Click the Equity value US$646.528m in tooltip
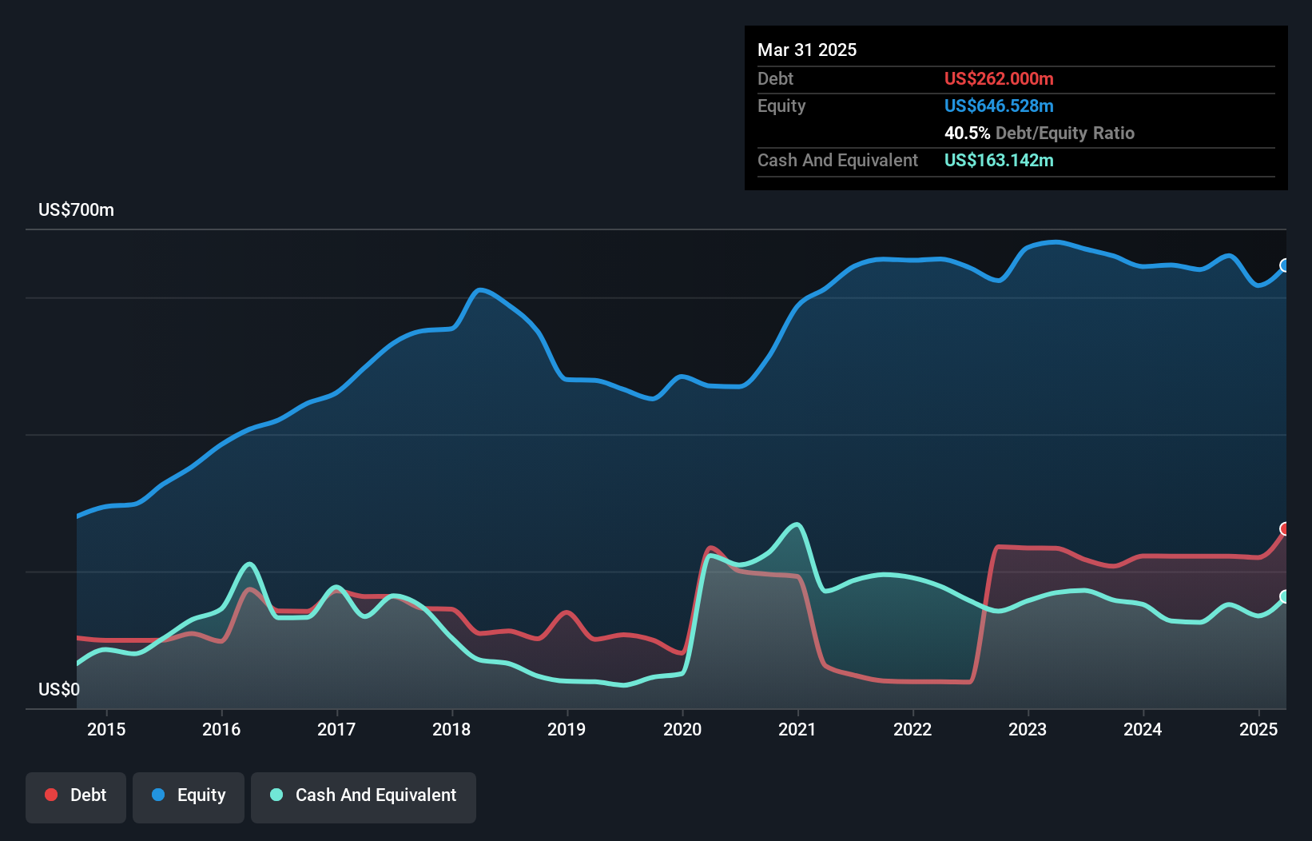Screen dimensions: 1312x841 999,106
